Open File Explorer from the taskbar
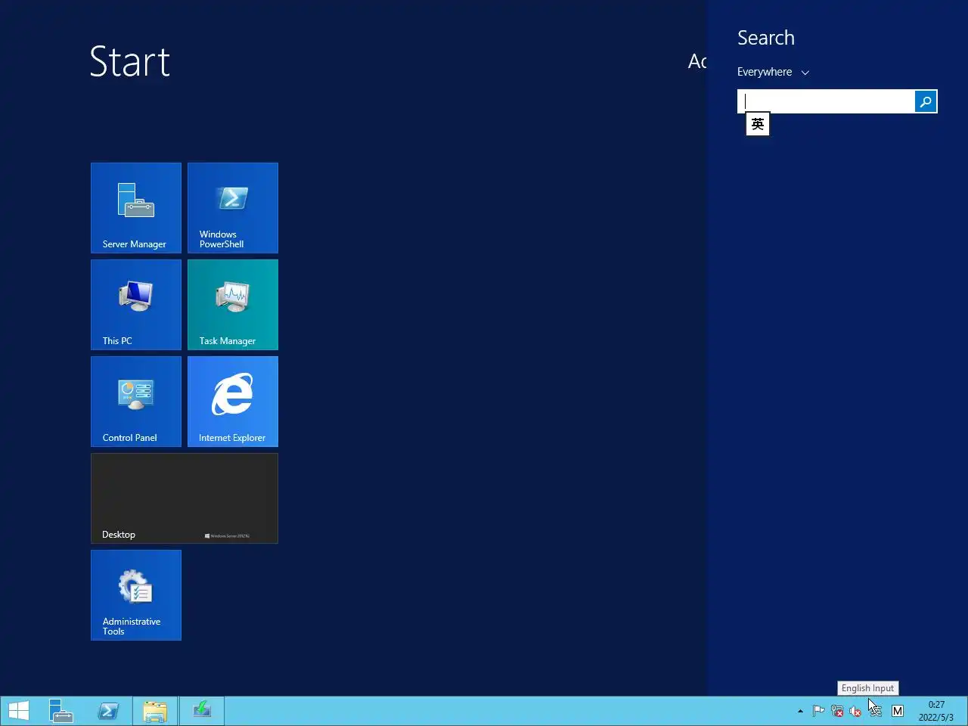 coord(155,711)
